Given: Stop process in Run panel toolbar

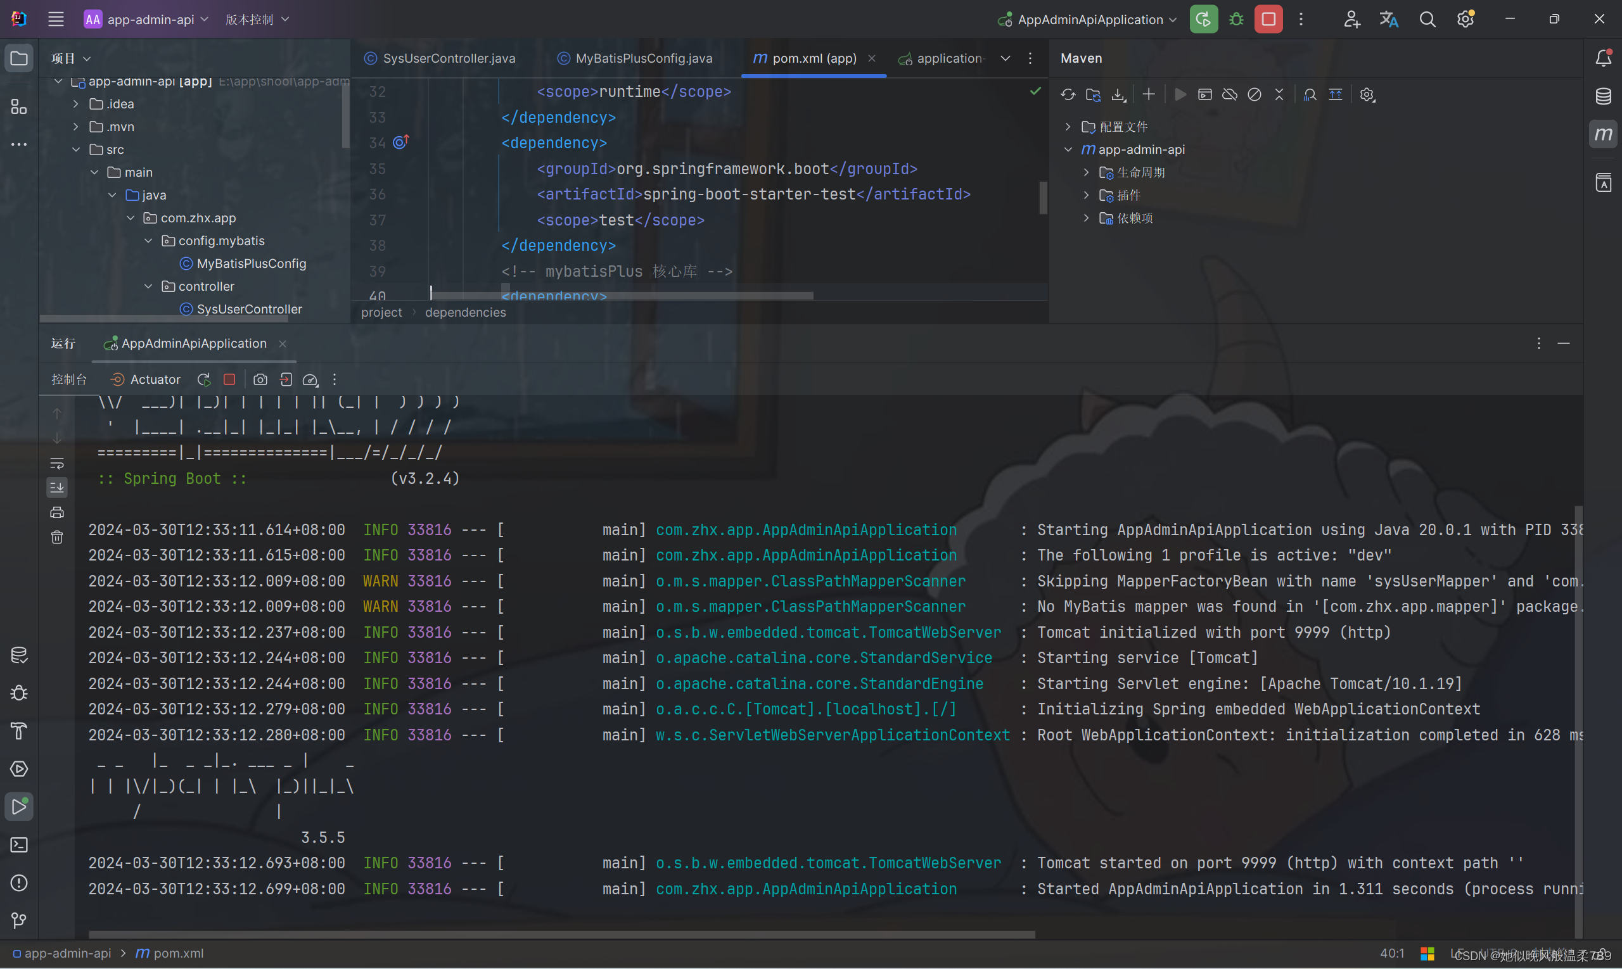Looking at the screenshot, I should pos(229,379).
